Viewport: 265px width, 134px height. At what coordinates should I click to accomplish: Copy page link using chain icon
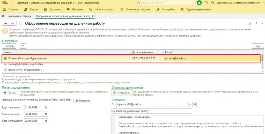[250, 23]
